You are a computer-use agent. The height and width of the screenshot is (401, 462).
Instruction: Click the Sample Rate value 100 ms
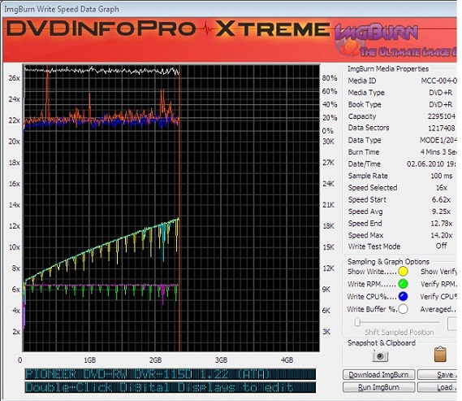(442, 176)
